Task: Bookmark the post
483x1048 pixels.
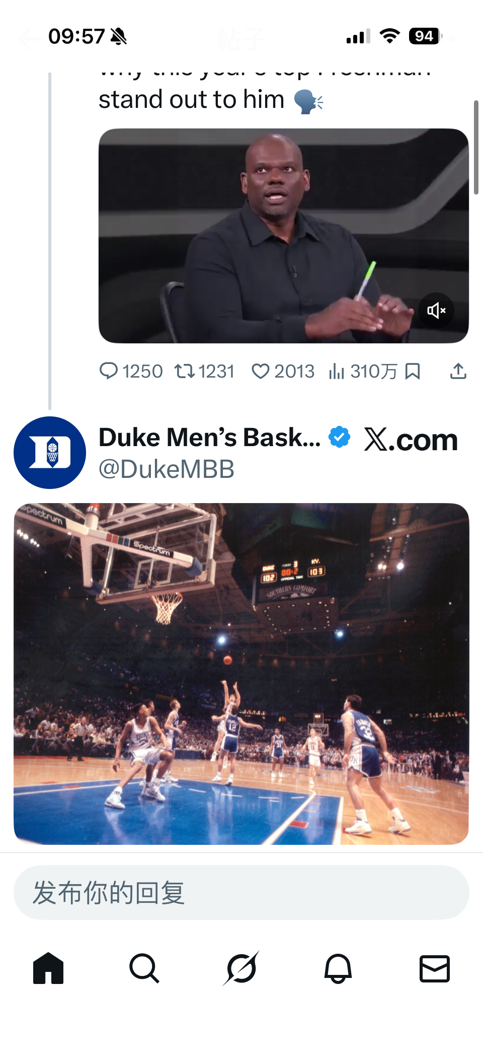Action: [413, 372]
